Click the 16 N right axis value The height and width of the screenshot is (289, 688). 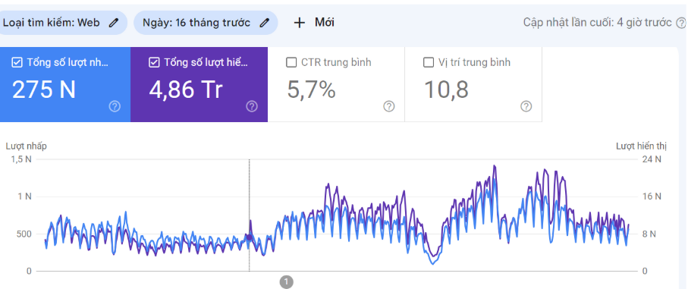(x=652, y=197)
